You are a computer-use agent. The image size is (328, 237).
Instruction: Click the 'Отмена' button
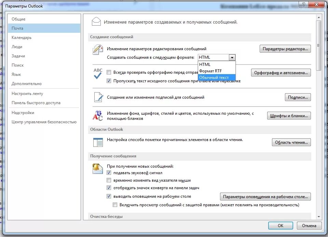pos(309,225)
